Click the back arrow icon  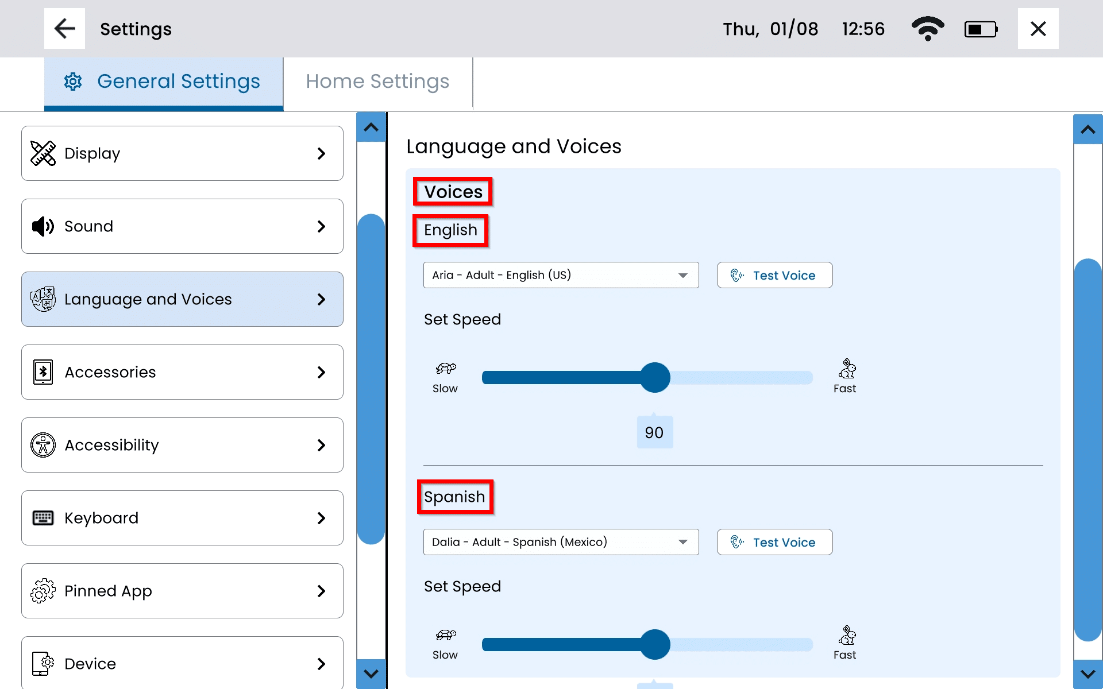tap(64, 29)
